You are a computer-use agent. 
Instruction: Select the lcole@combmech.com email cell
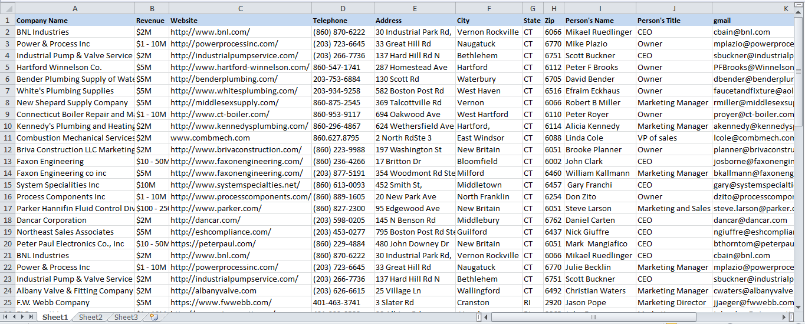(753, 138)
